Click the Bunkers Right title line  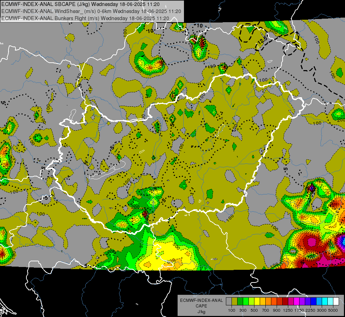(85, 18)
